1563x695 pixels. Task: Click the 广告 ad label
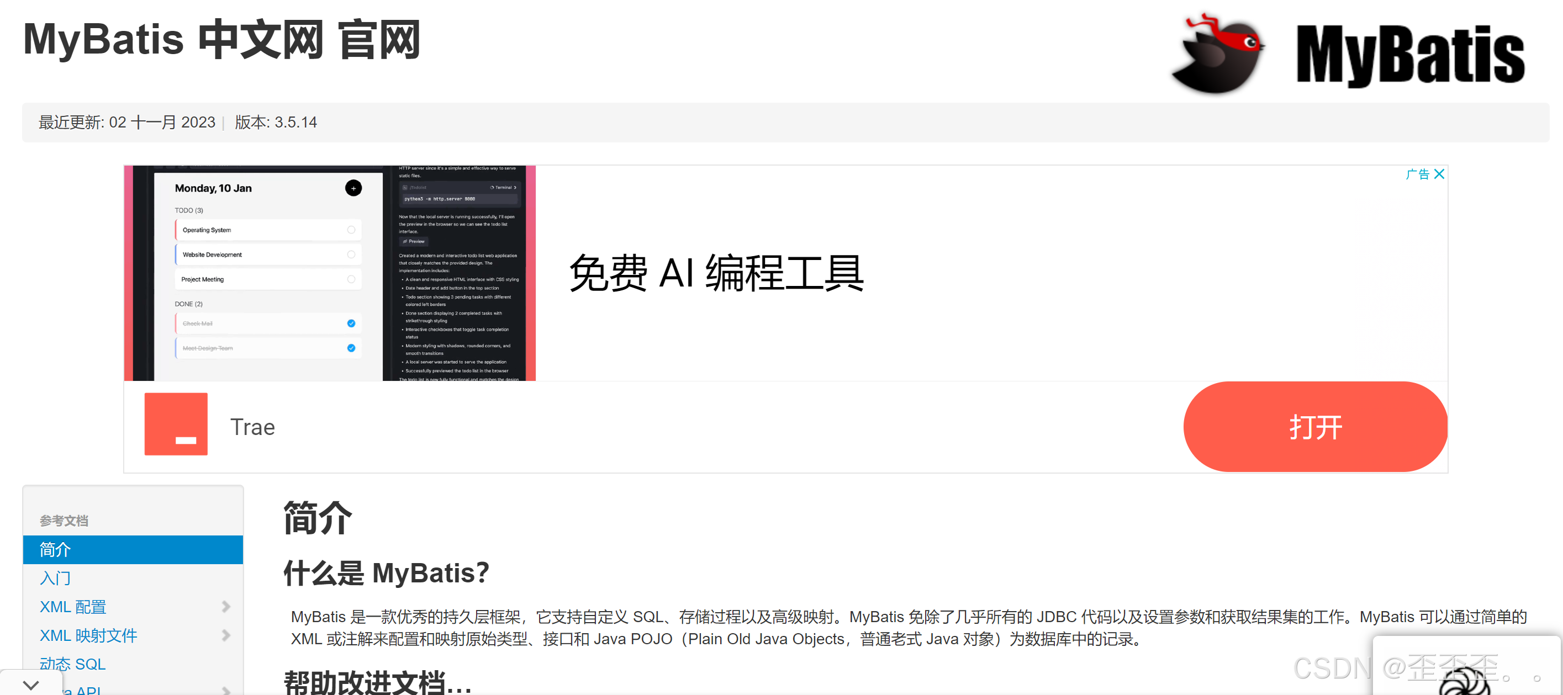point(1417,174)
